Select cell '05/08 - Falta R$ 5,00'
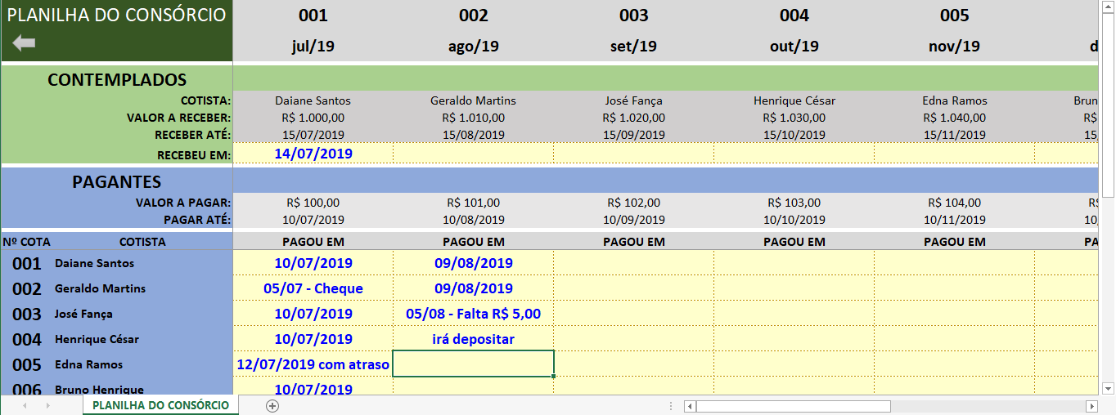1116x415 pixels. click(473, 314)
